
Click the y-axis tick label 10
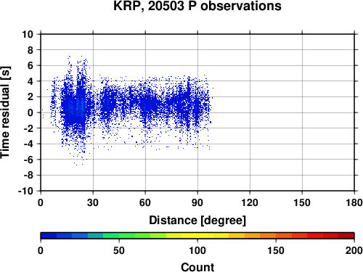pyautogui.click(x=28, y=34)
